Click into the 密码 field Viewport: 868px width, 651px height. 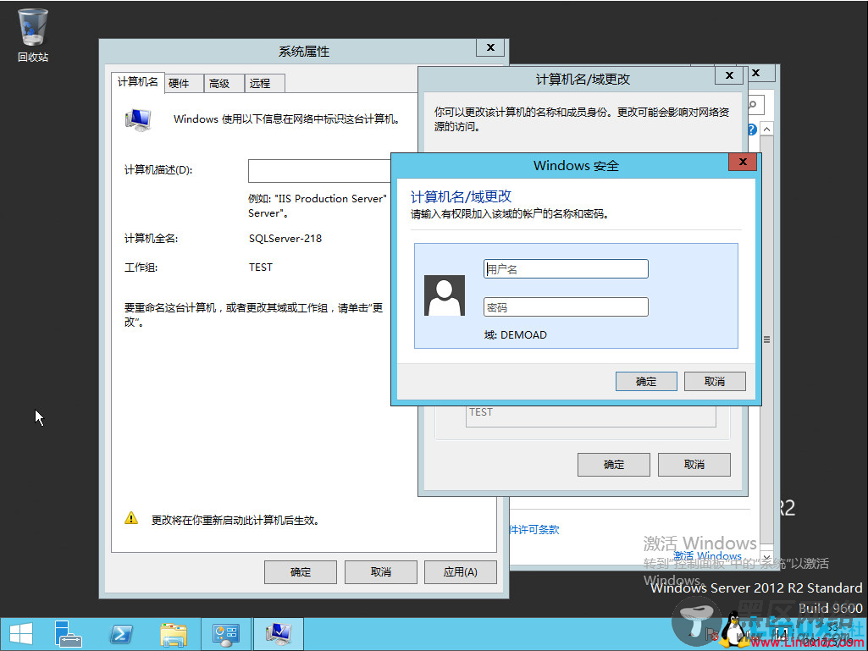pyautogui.click(x=566, y=307)
